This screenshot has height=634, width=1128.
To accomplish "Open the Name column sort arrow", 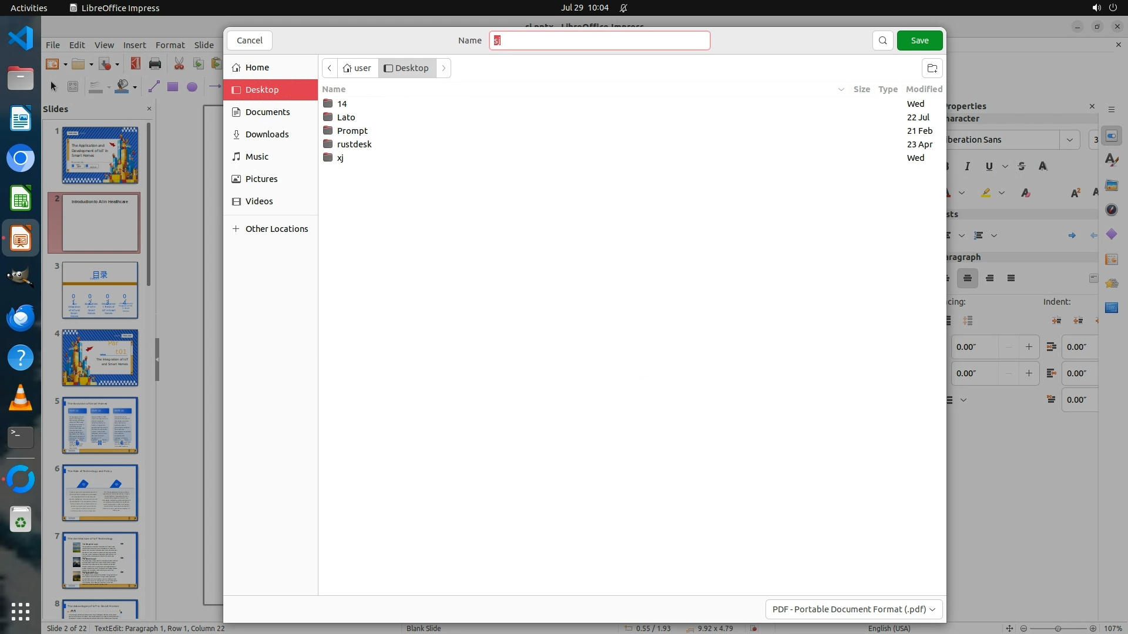I will [841, 89].
